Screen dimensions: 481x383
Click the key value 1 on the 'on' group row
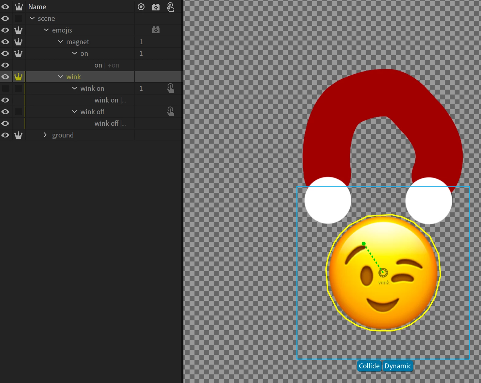pyautogui.click(x=141, y=53)
